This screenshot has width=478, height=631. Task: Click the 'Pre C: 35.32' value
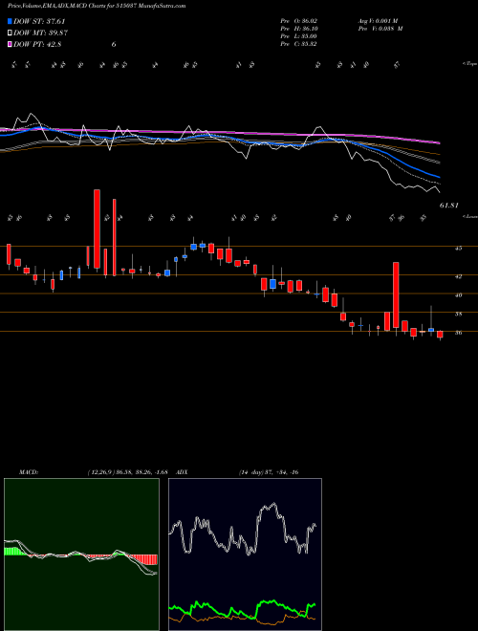(299, 44)
